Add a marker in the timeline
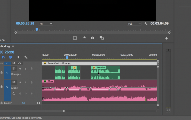 point(18,57)
